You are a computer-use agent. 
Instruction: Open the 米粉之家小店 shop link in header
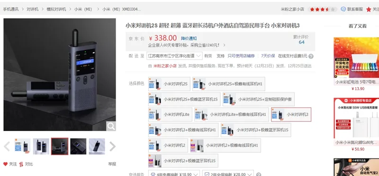point(292,9)
